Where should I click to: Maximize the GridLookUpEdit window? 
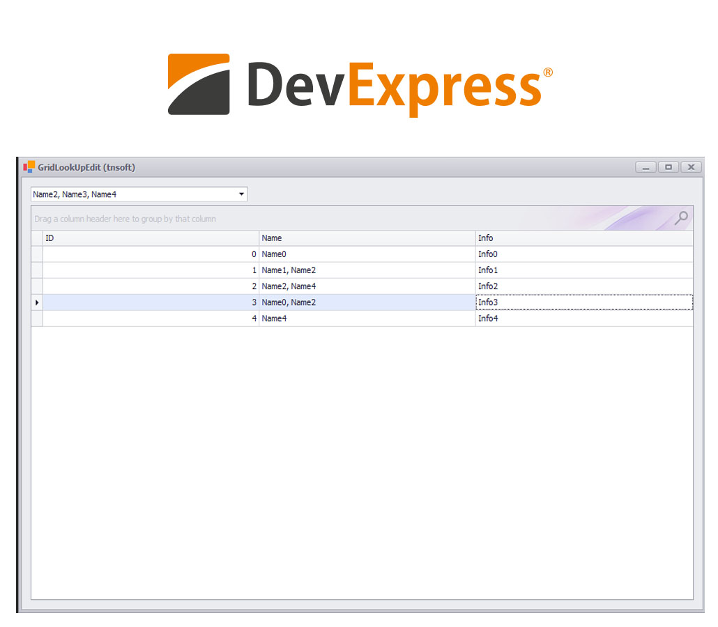pyautogui.click(x=669, y=167)
